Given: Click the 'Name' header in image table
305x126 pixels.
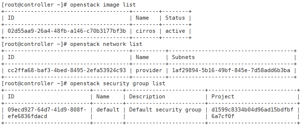Looking at the screenshot, I should pyautogui.click(x=142, y=18).
